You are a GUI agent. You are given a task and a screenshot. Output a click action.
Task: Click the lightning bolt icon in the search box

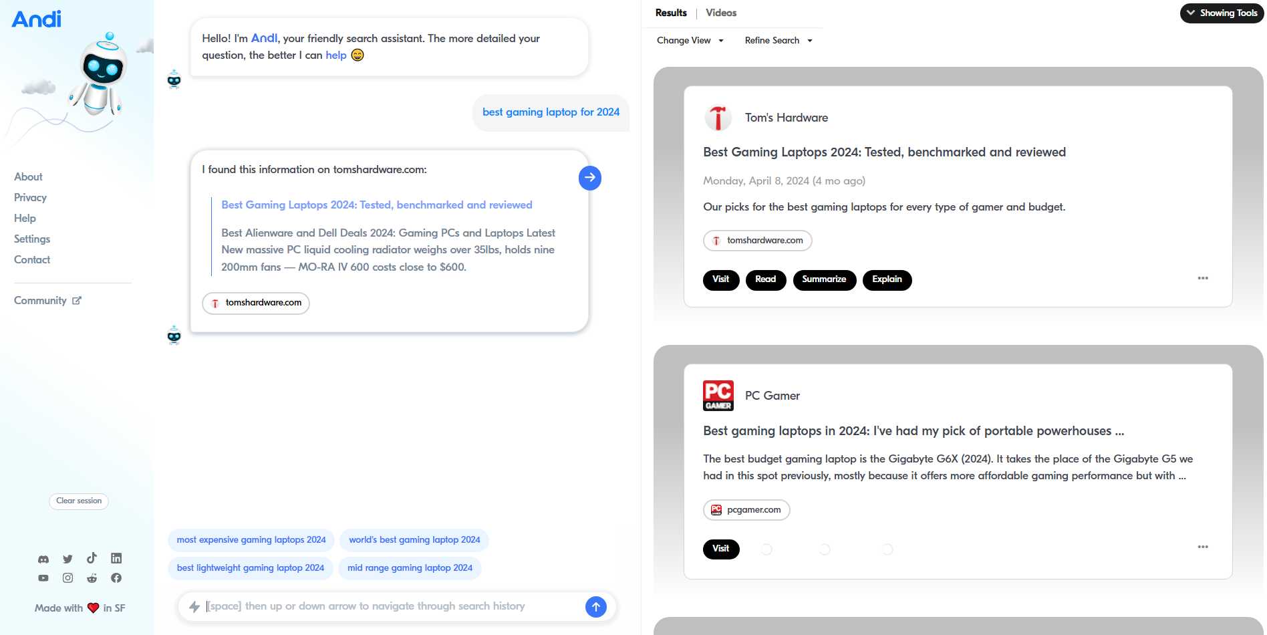coord(194,606)
